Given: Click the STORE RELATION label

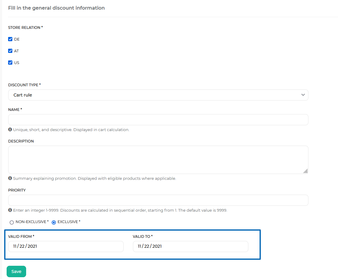Looking at the screenshot, I should click(26, 28).
